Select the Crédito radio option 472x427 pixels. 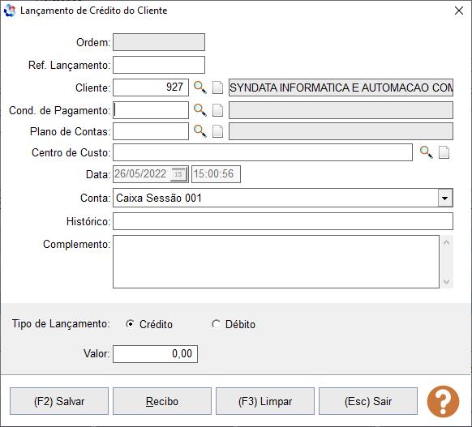(130, 324)
